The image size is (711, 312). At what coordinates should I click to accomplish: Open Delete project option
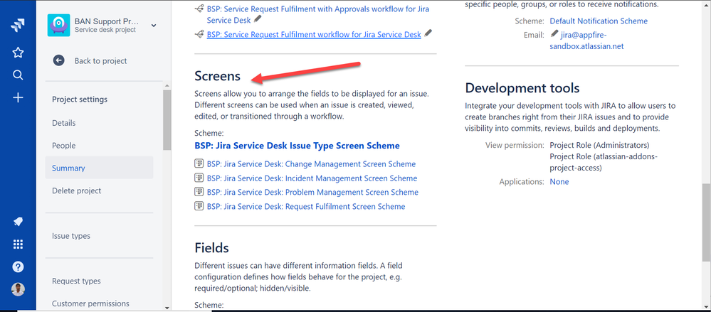76,190
